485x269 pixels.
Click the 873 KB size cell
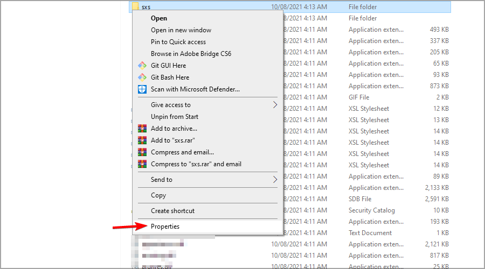coord(439,86)
